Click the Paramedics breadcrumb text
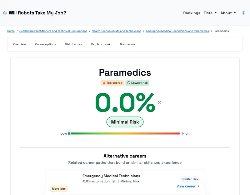 pos(221,31)
